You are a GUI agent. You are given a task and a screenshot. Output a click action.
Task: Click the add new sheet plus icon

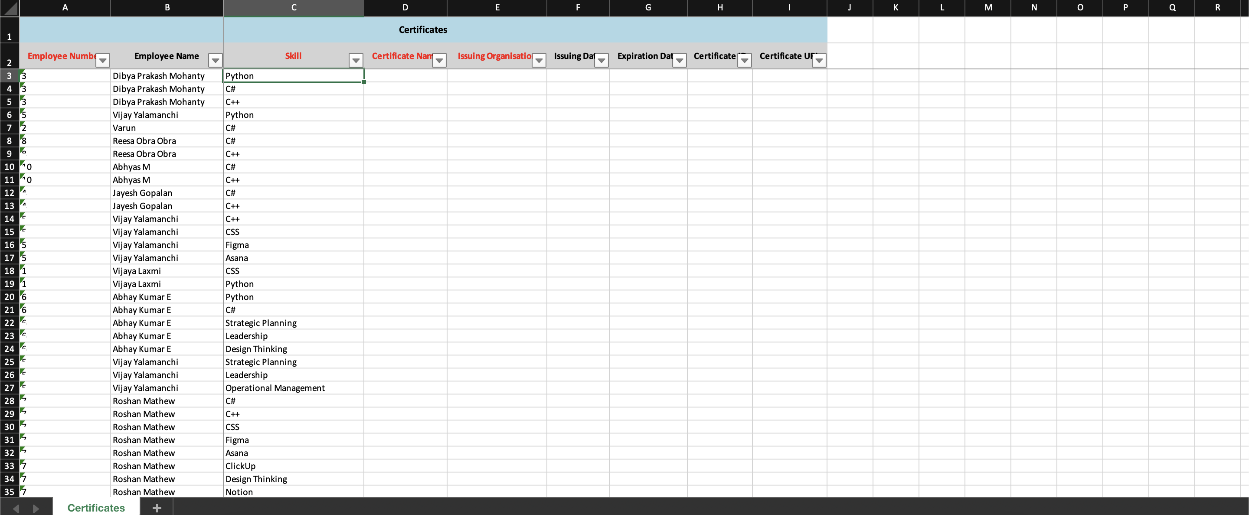(x=157, y=508)
